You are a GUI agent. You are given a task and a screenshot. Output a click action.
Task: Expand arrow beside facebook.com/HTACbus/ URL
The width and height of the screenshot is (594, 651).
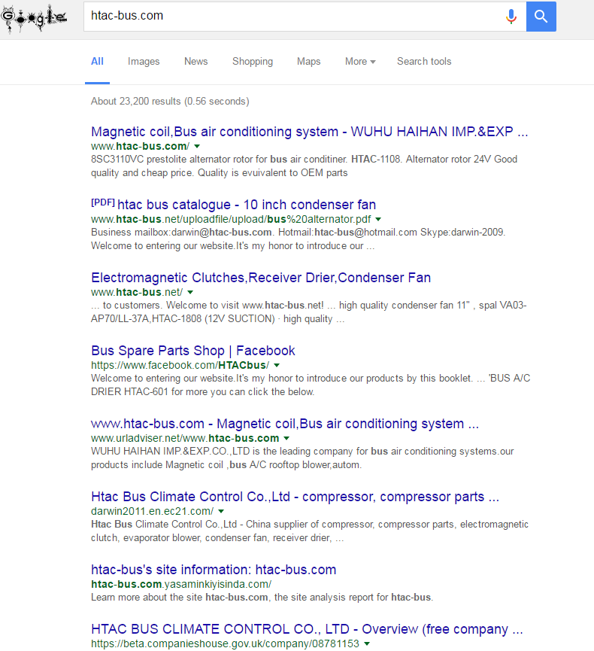point(277,365)
